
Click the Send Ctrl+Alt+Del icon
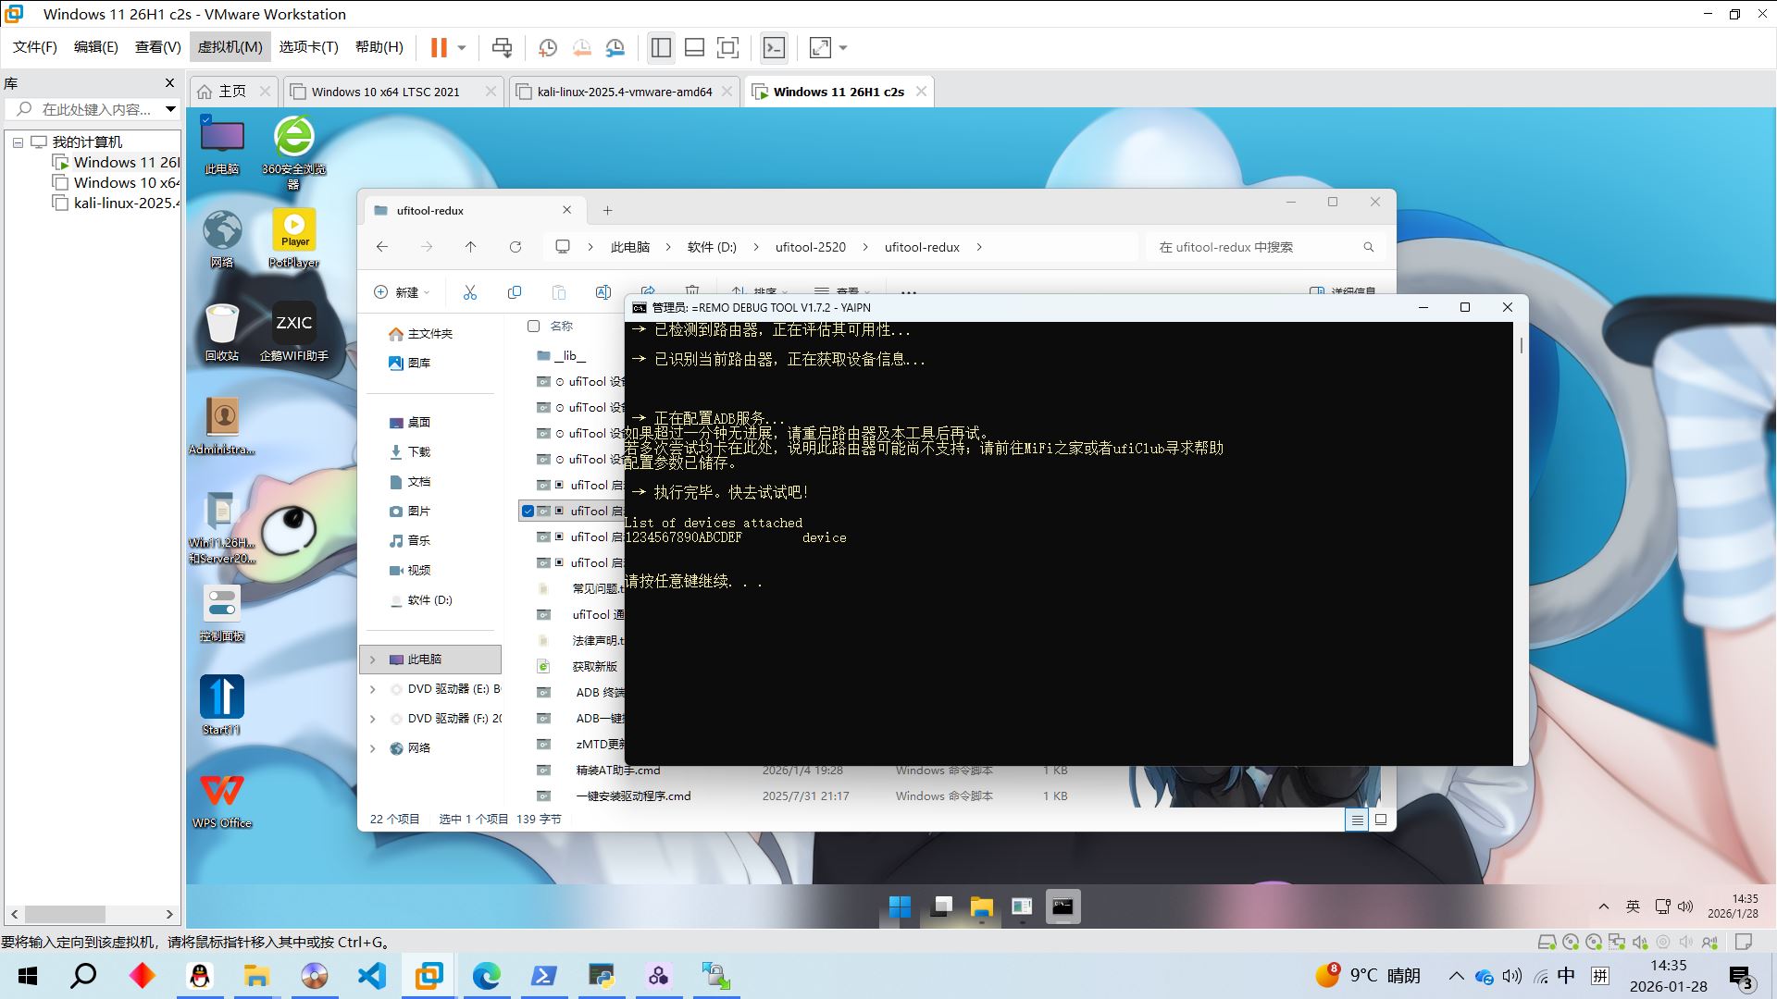point(502,47)
